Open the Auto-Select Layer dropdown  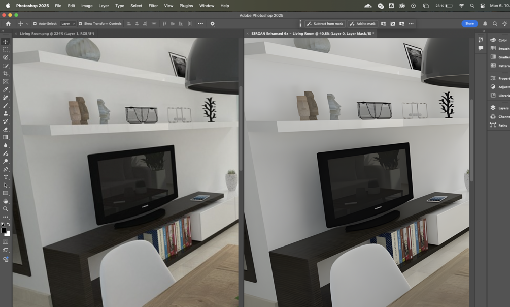[67, 24]
